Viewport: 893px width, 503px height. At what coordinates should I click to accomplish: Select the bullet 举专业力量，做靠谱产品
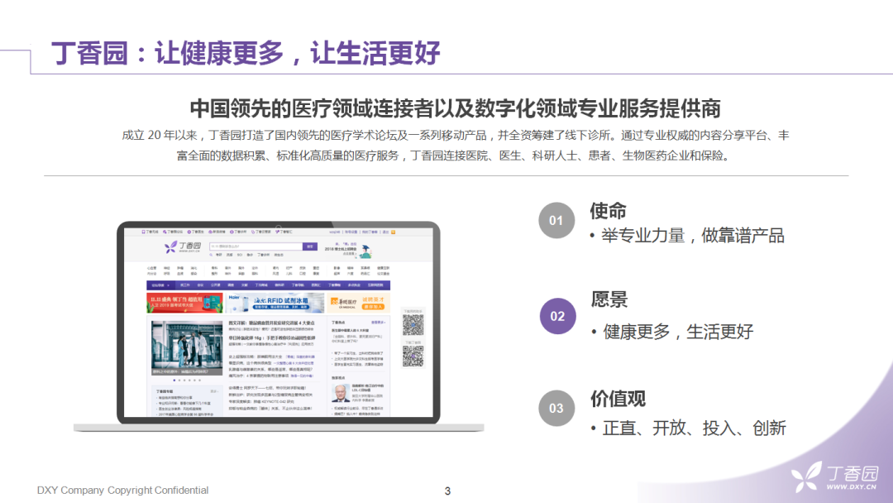(687, 235)
